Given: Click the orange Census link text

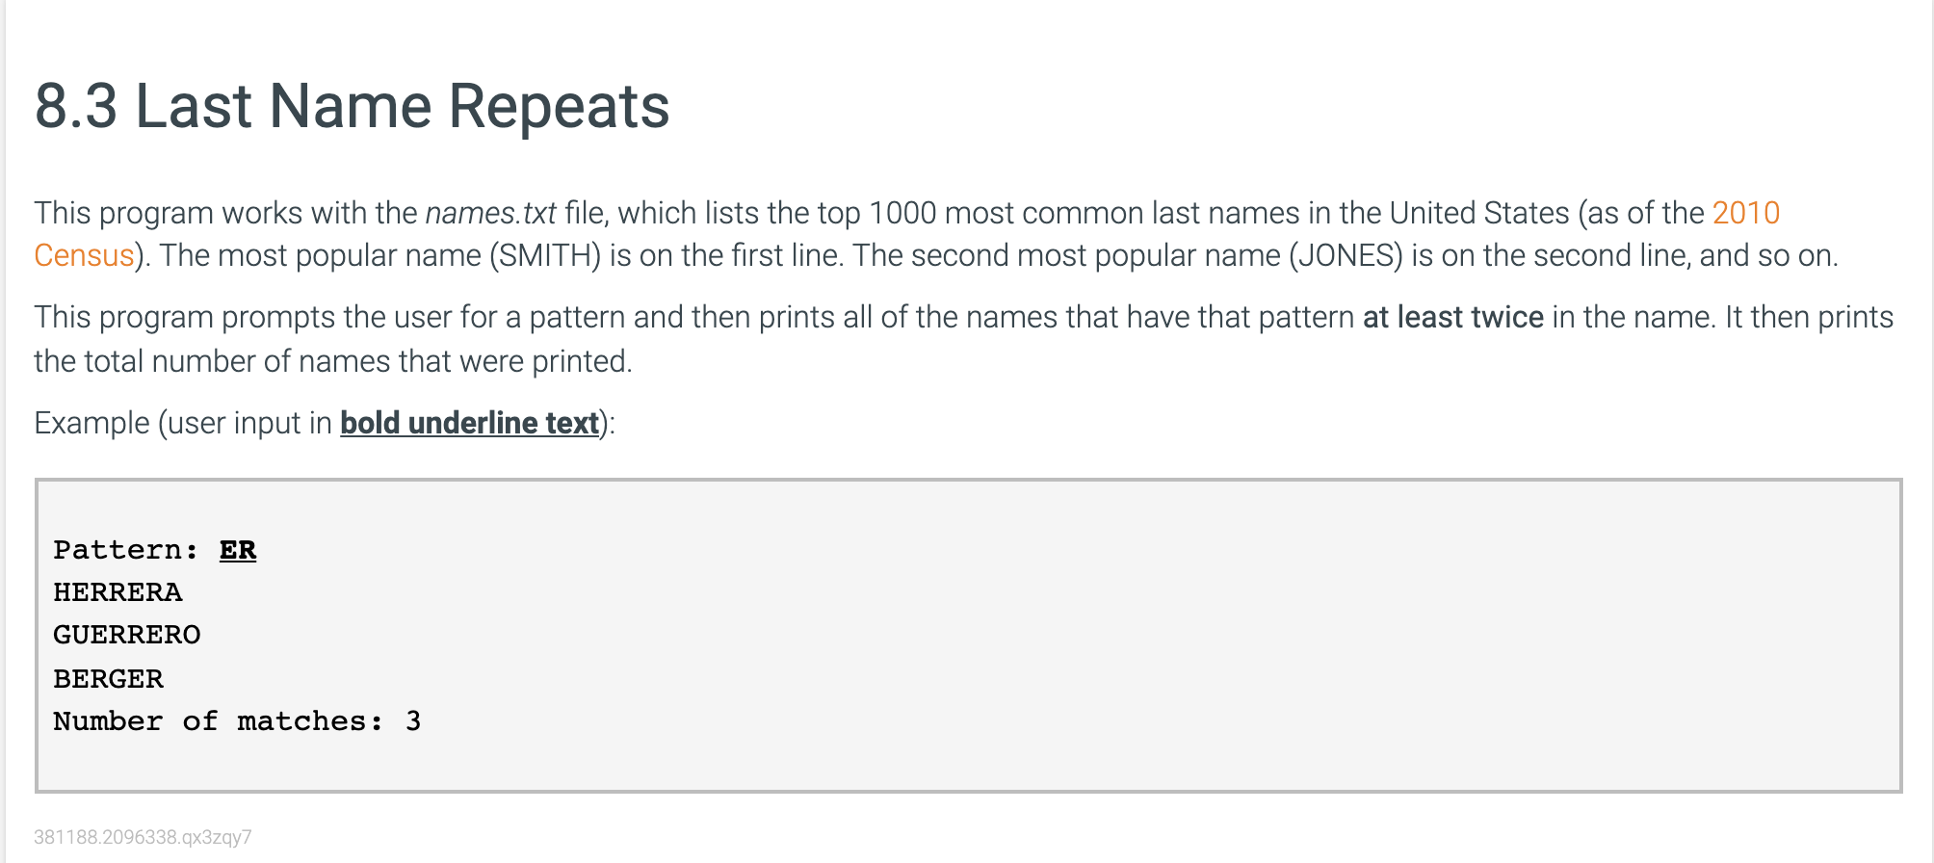Looking at the screenshot, I should click(x=84, y=256).
